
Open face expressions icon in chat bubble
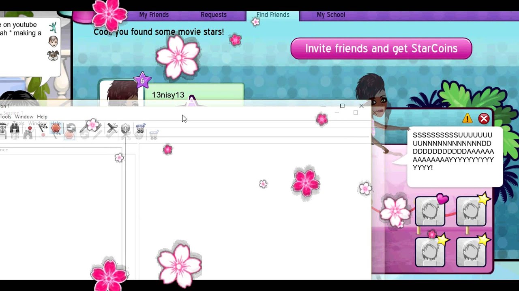[x=53, y=41]
